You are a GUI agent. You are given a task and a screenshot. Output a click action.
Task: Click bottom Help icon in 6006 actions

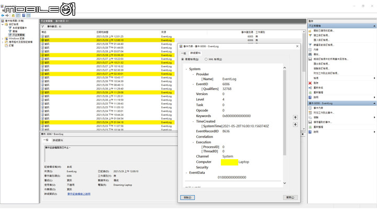pyautogui.click(x=310, y=132)
